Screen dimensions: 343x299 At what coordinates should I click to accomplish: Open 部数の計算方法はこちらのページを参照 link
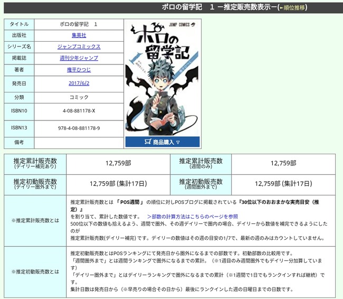coord(193,217)
